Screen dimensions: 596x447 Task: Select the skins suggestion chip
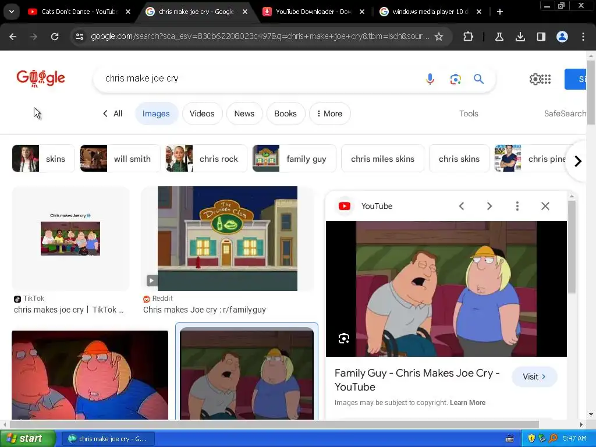pos(43,158)
